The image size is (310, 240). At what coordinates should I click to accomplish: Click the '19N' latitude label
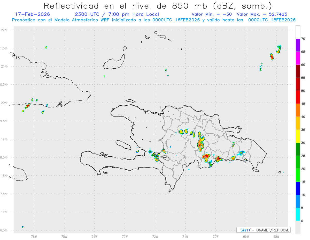pyautogui.click(x=4, y=139)
